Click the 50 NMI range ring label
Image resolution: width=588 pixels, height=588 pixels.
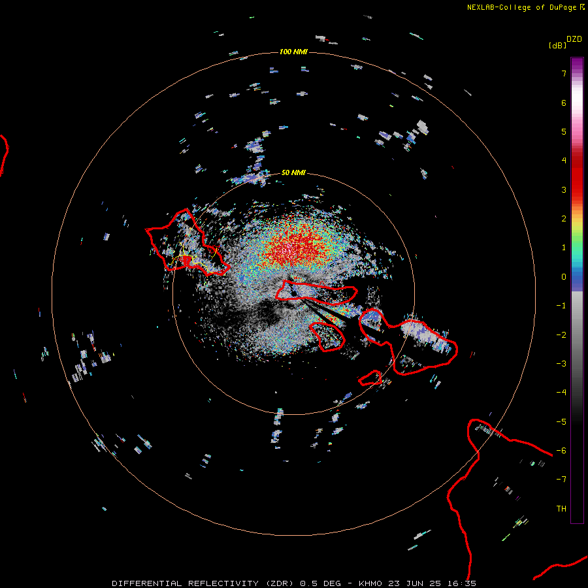293,172
